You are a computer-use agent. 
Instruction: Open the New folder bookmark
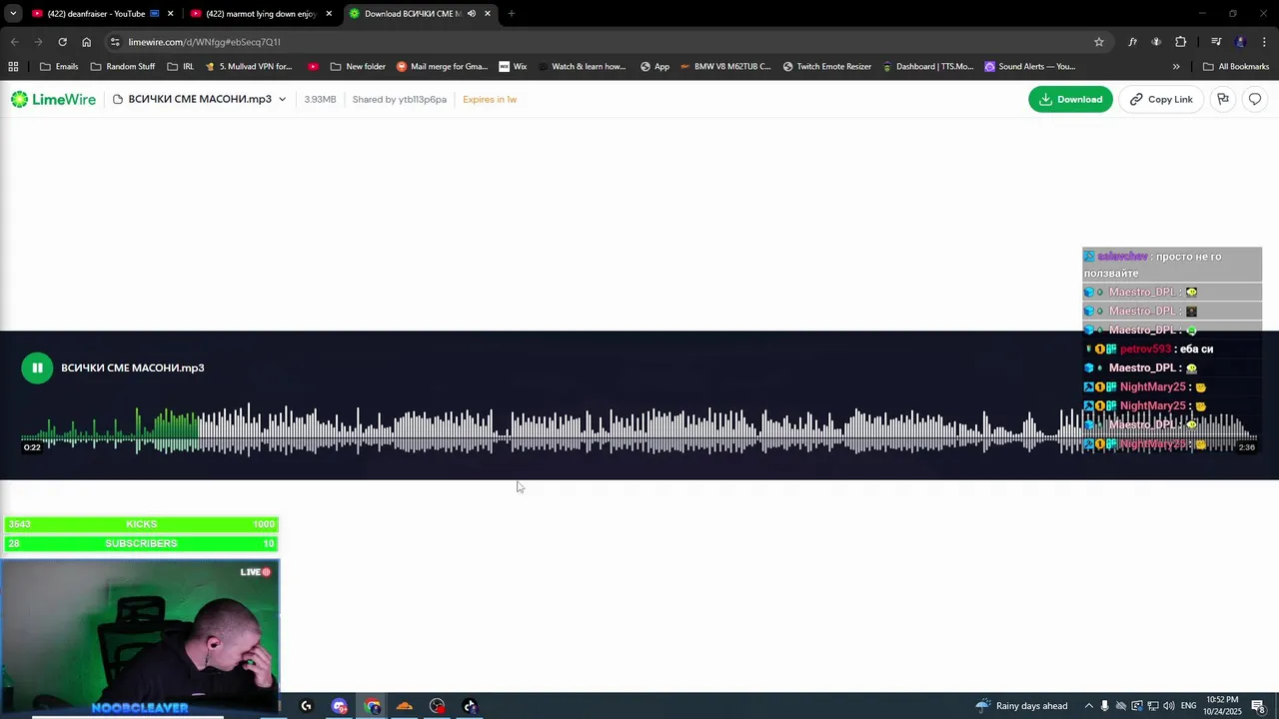tap(358, 67)
